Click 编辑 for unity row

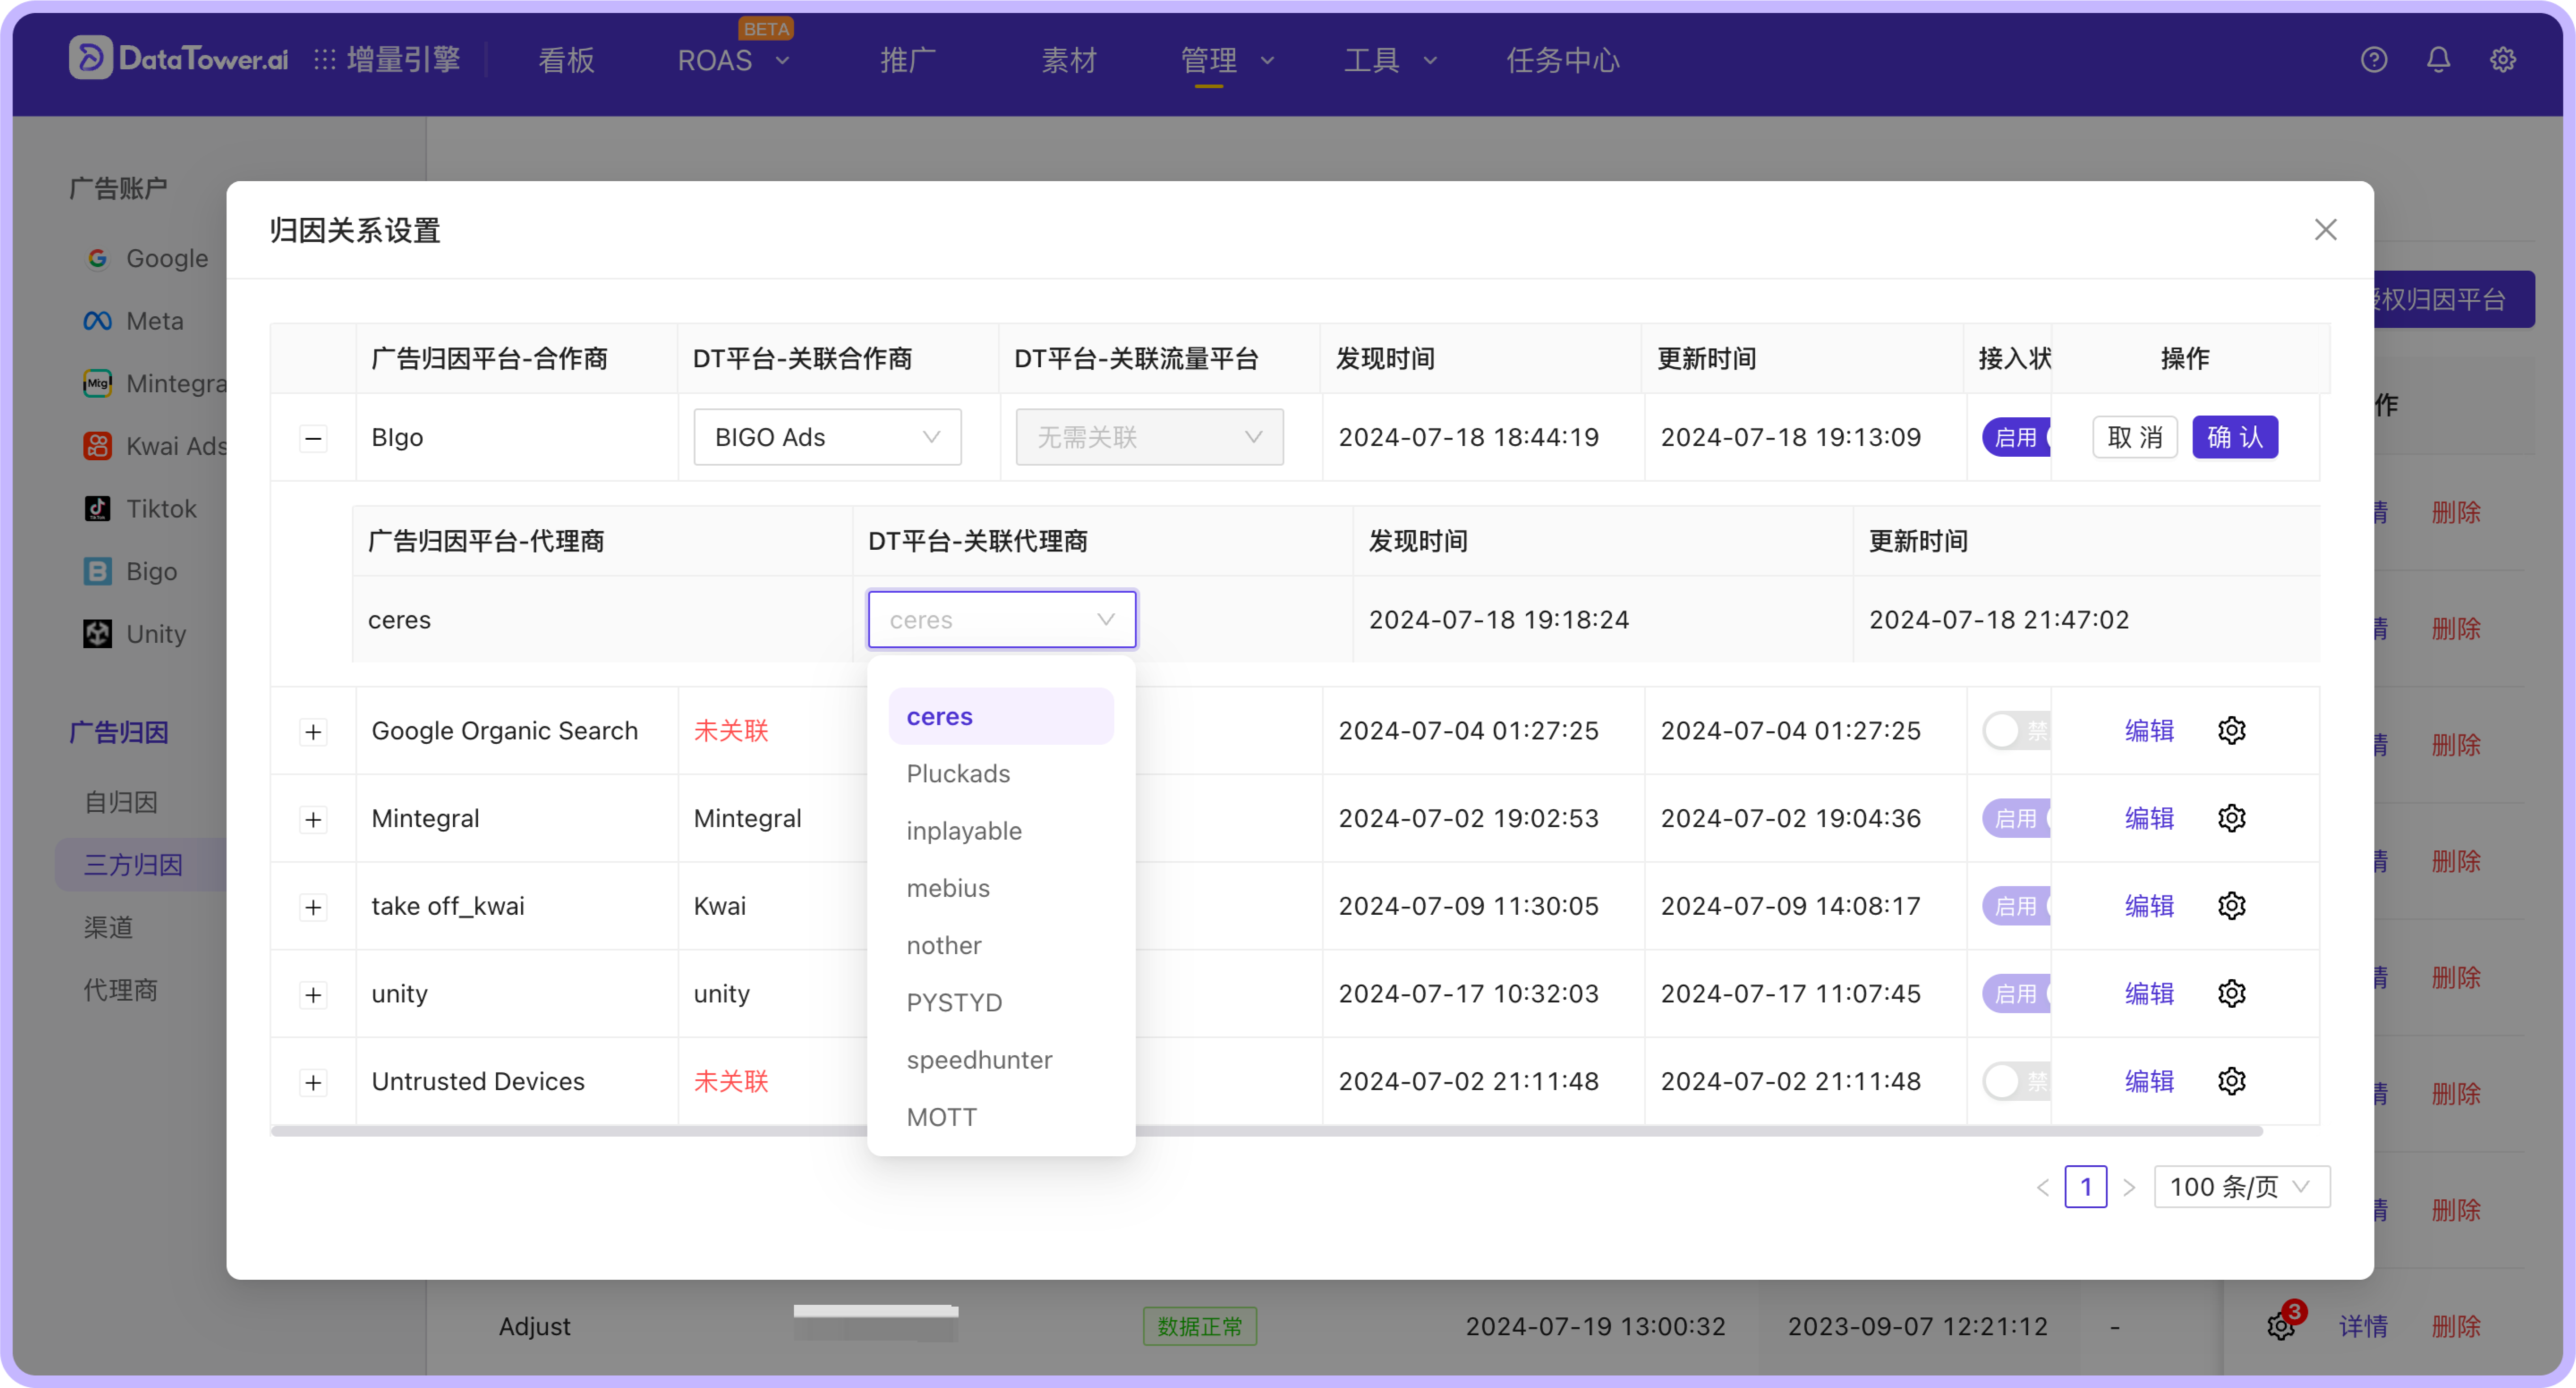pos(2149,993)
